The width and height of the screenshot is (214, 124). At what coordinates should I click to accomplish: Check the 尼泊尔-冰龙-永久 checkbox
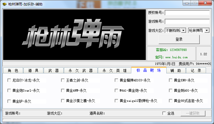coord(9,80)
